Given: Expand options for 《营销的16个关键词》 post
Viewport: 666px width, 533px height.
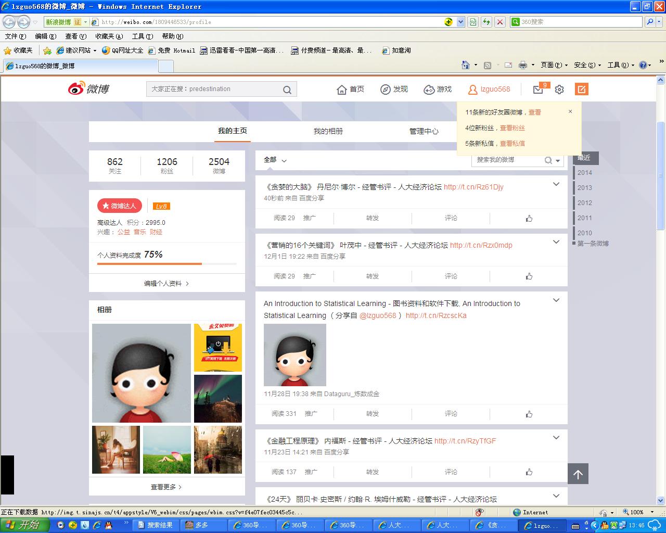Looking at the screenshot, I should click(556, 242).
